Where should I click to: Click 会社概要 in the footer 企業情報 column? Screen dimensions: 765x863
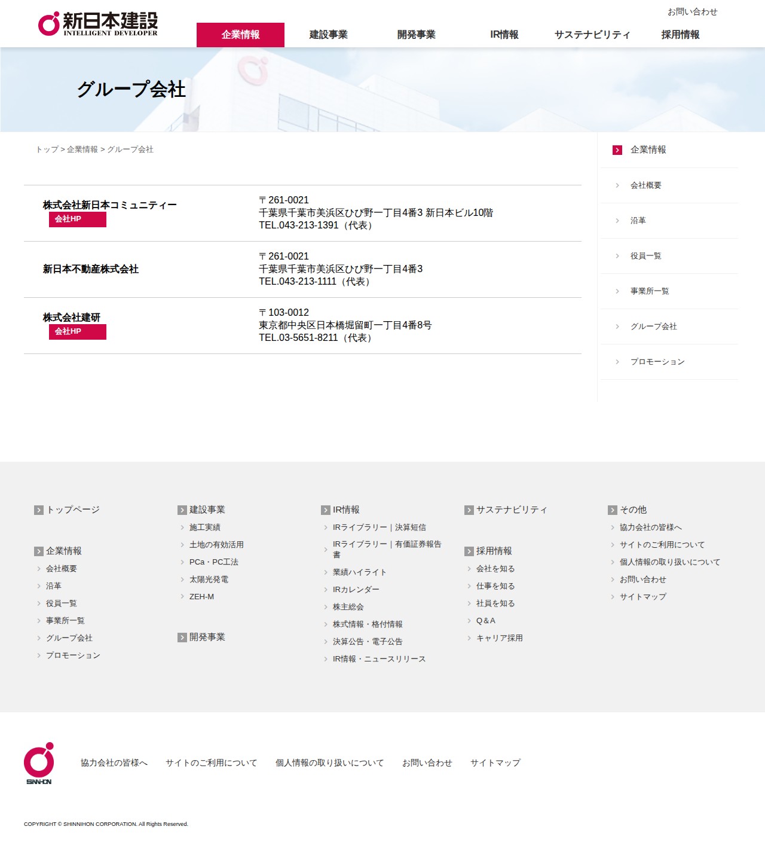click(x=62, y=569)
